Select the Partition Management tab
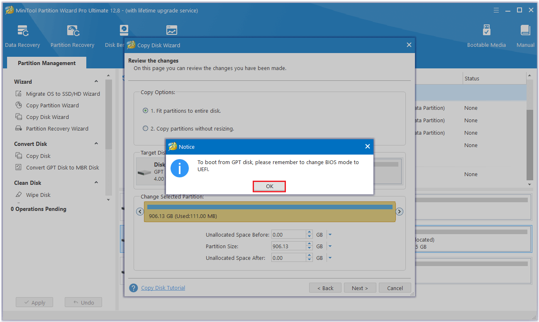 (x=47, y=63)
